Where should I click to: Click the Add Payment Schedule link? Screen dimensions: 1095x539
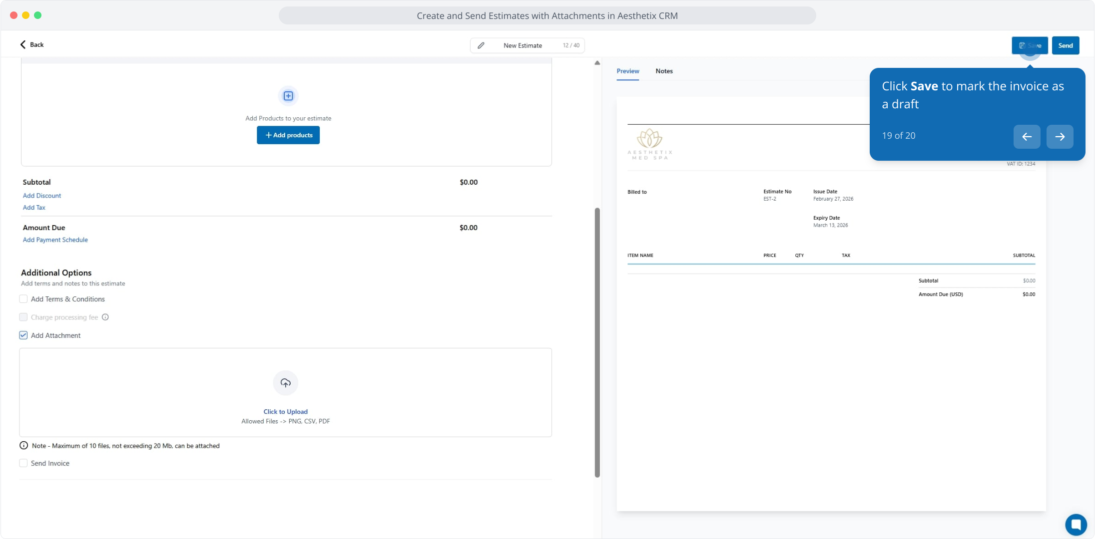tap(55, 240)
